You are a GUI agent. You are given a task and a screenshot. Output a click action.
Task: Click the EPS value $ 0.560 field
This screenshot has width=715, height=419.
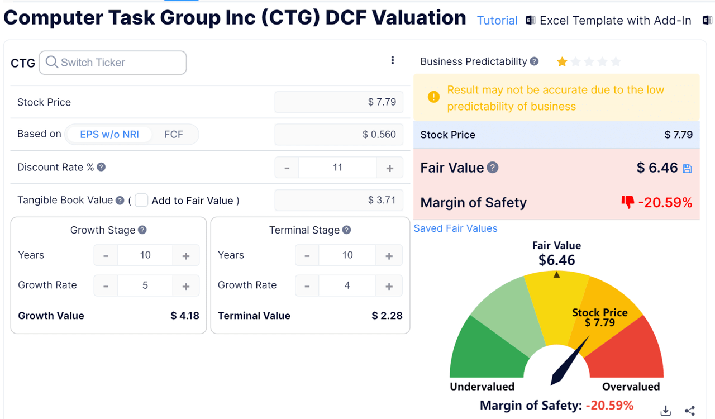pyautogui.click(x=339, y=135)
